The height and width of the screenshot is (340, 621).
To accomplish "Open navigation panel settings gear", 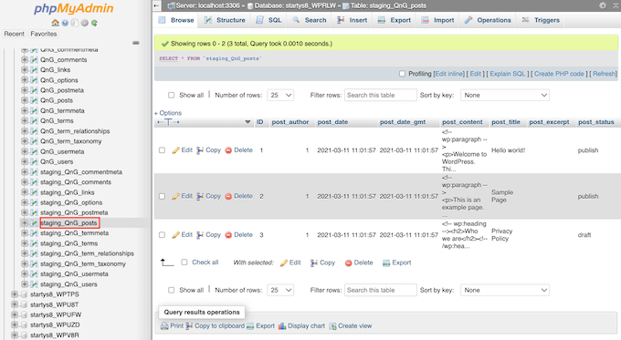I will (x=84, y=23).
